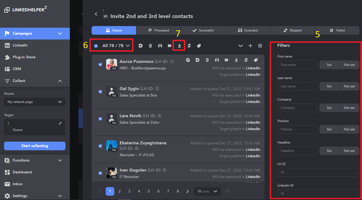Click bulk delete trash icon in main toolbar
Image resolution: width=362 pixels, height=200 pixels.
click(x=150, y=46)
